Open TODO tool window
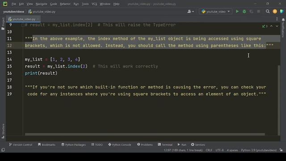Viewport: 286px width, 161px height. (97, 144)
